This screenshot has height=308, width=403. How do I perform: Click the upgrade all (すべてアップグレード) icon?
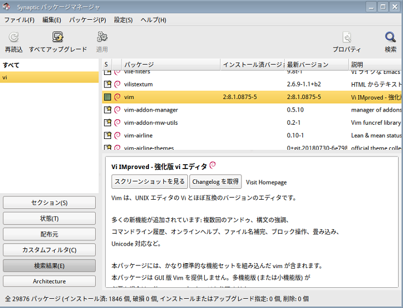click(58, 37)
